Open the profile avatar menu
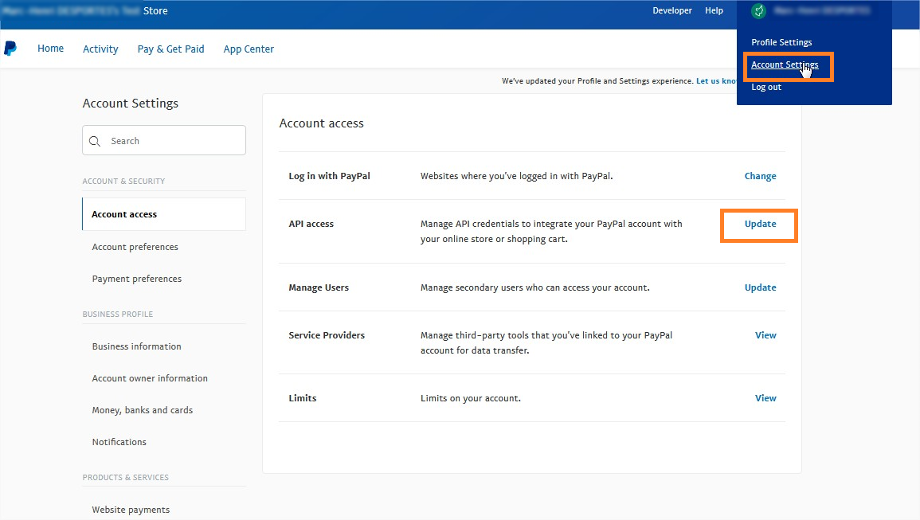The image size is (920, 520). pyautogui.click(x=758, y=10)
